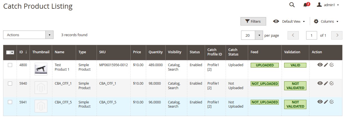Tick the checkbox for product 5941
The image size is (345, 118).
pyautogui.click(x=10, y=102)
